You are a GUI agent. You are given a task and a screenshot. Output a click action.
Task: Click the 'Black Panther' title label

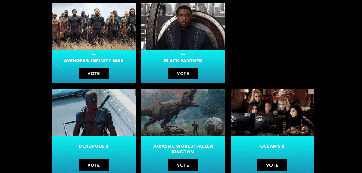(183, 60)
